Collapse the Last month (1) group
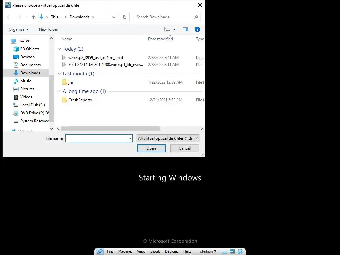This screenshot has width=340, height=255. (59, 73)
